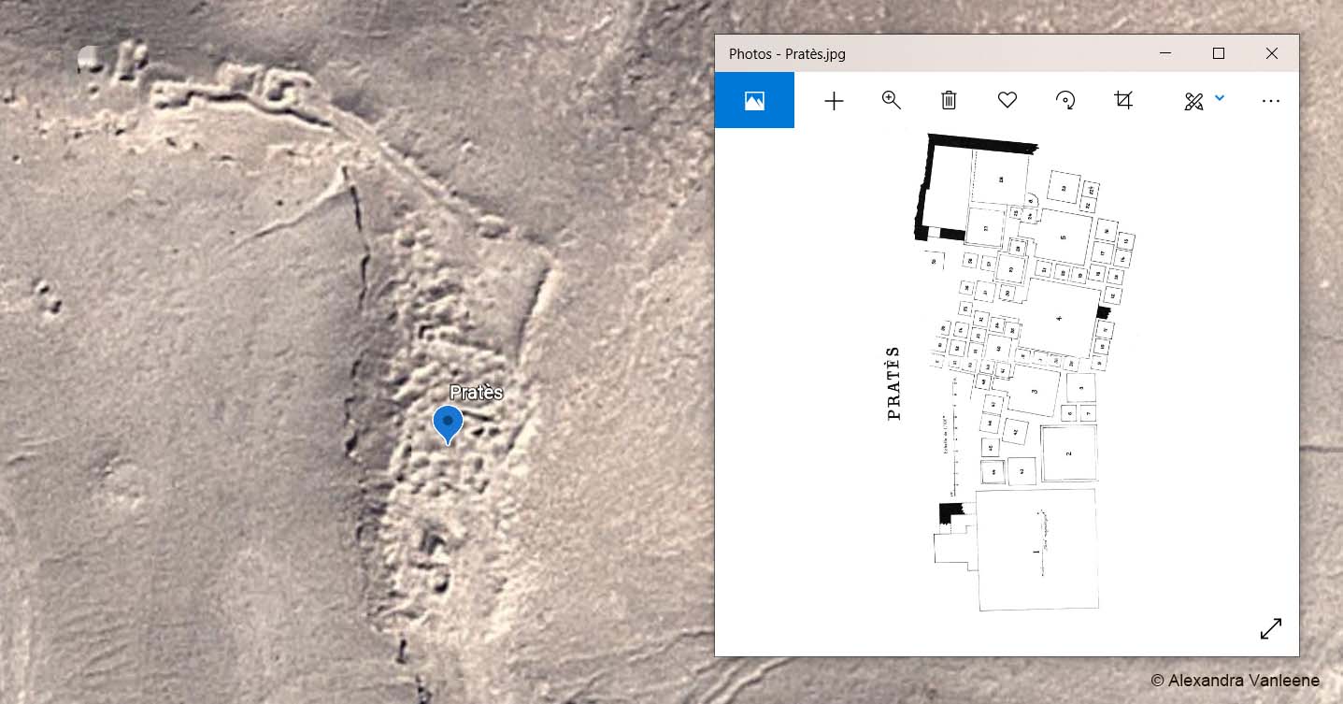Mark photo as favorite with heart icon
This screenshot has height=704, width=1343.
1007,101
